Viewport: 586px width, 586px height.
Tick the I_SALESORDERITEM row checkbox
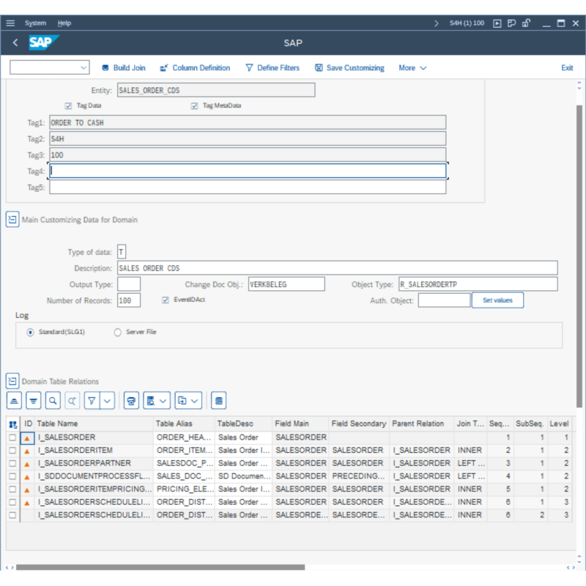(12, 450)
